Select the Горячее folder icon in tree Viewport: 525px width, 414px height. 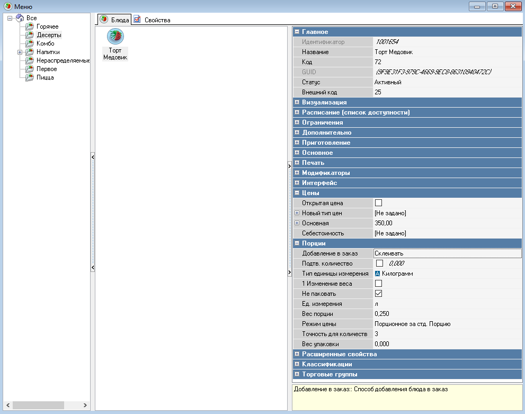click(x=30, y=27)
